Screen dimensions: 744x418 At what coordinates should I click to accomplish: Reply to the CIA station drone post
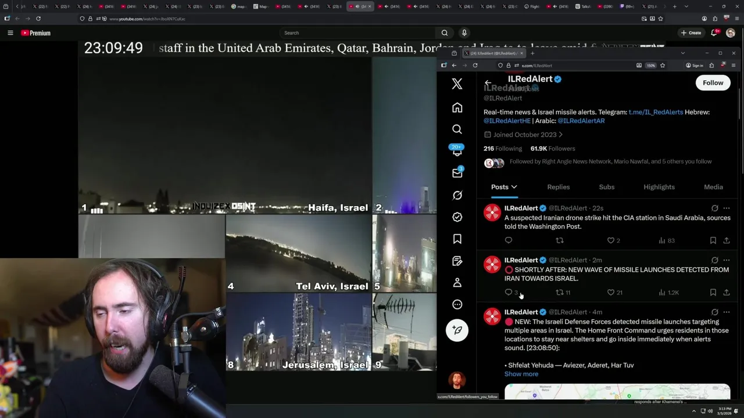coord(509,240)
